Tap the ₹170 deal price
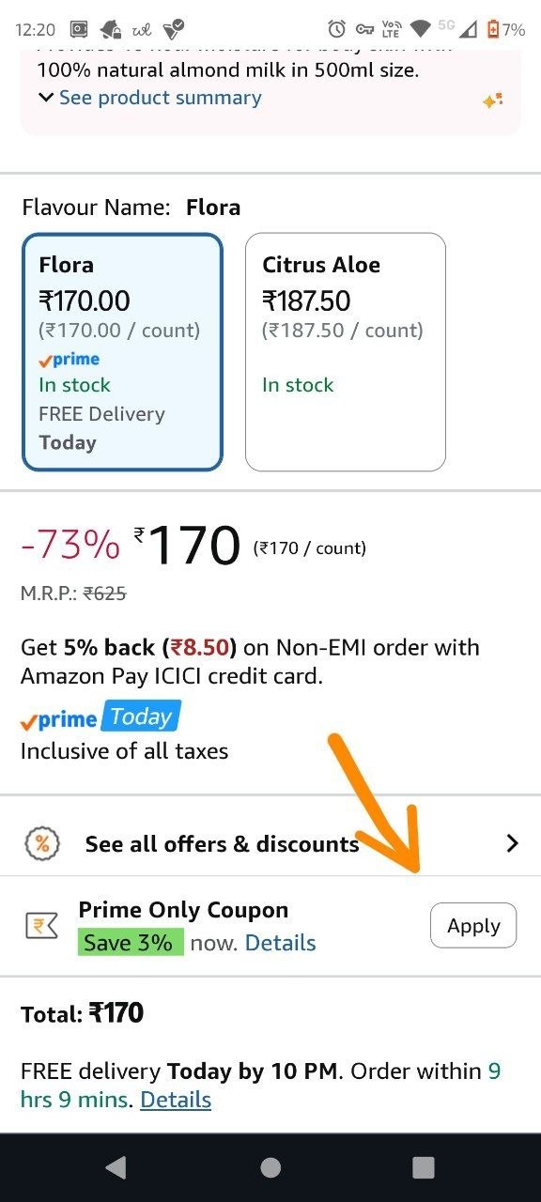541x1202 pixels. click(188, 546)
